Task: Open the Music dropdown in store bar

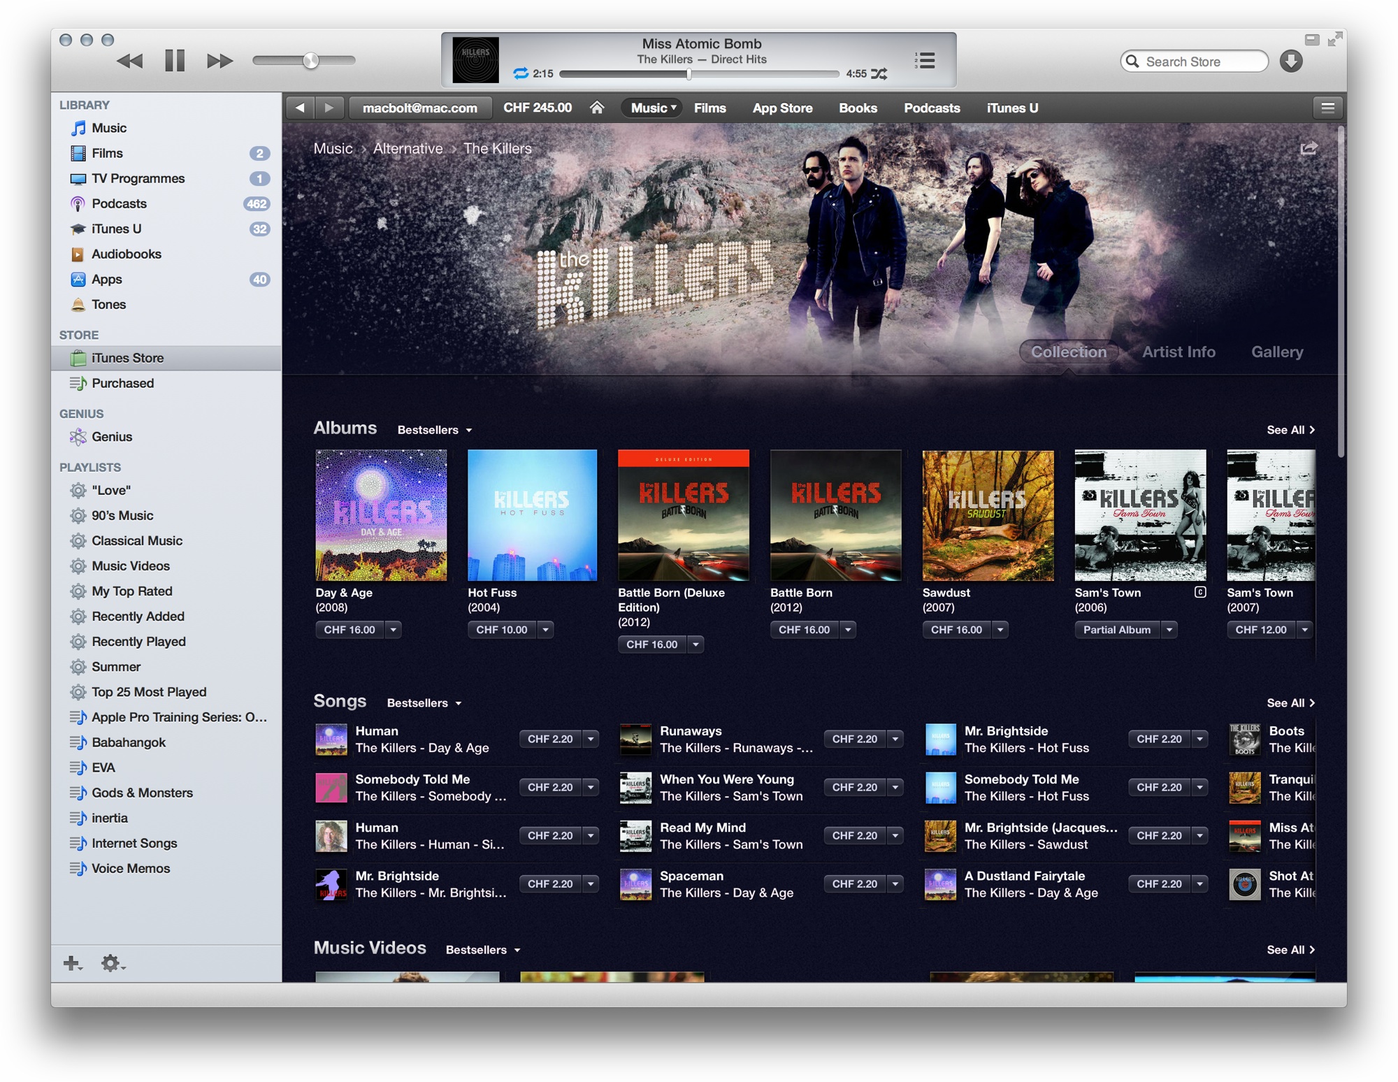Action: click(x=653, y=108)
